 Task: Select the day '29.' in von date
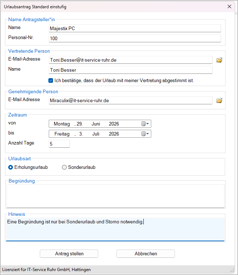[x=80, y=124]
